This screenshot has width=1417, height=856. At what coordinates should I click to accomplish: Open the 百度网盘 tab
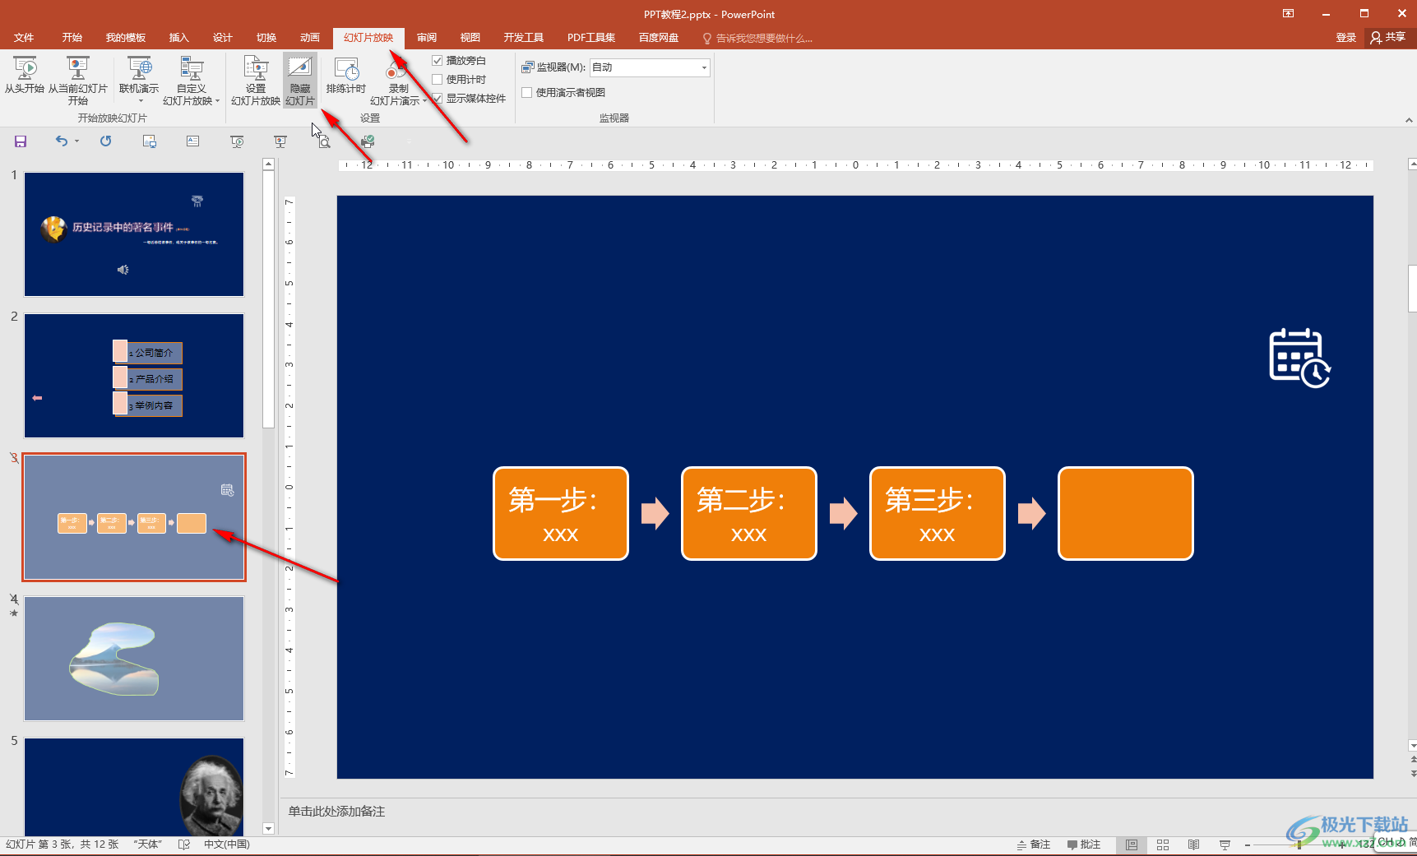pyautogui.click(x=659, y=38)
